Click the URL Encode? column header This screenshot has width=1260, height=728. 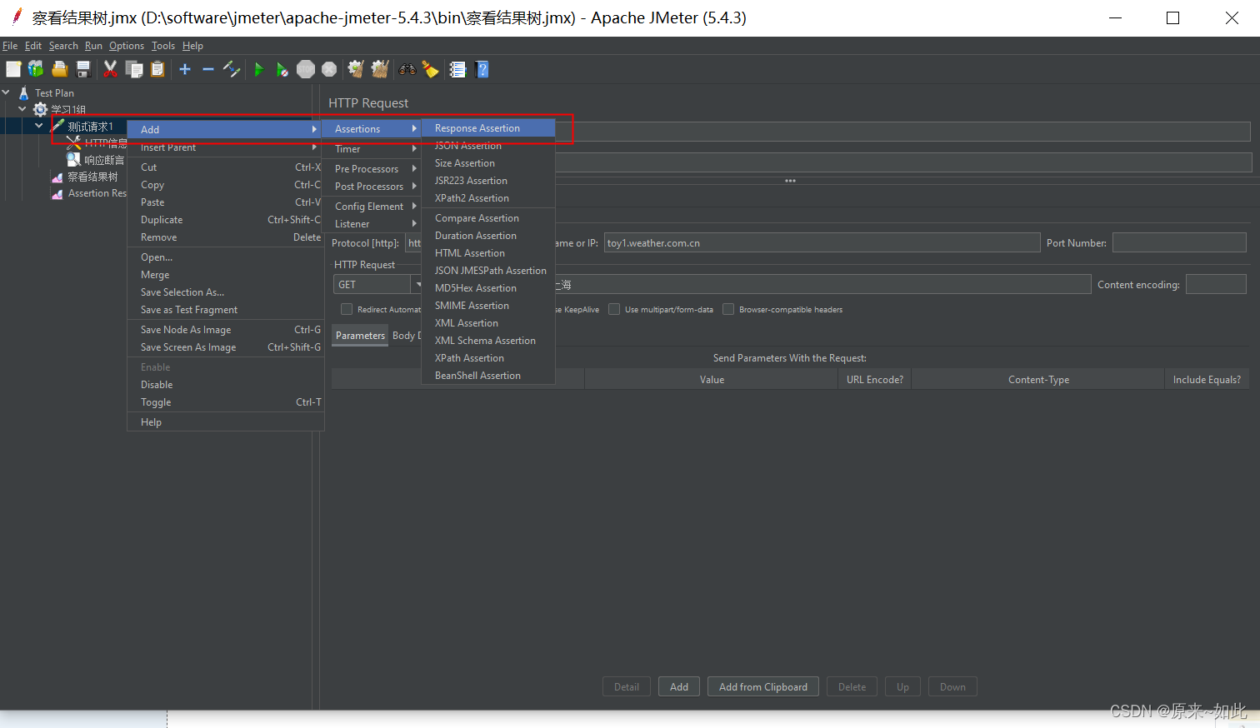coord(874,379)
